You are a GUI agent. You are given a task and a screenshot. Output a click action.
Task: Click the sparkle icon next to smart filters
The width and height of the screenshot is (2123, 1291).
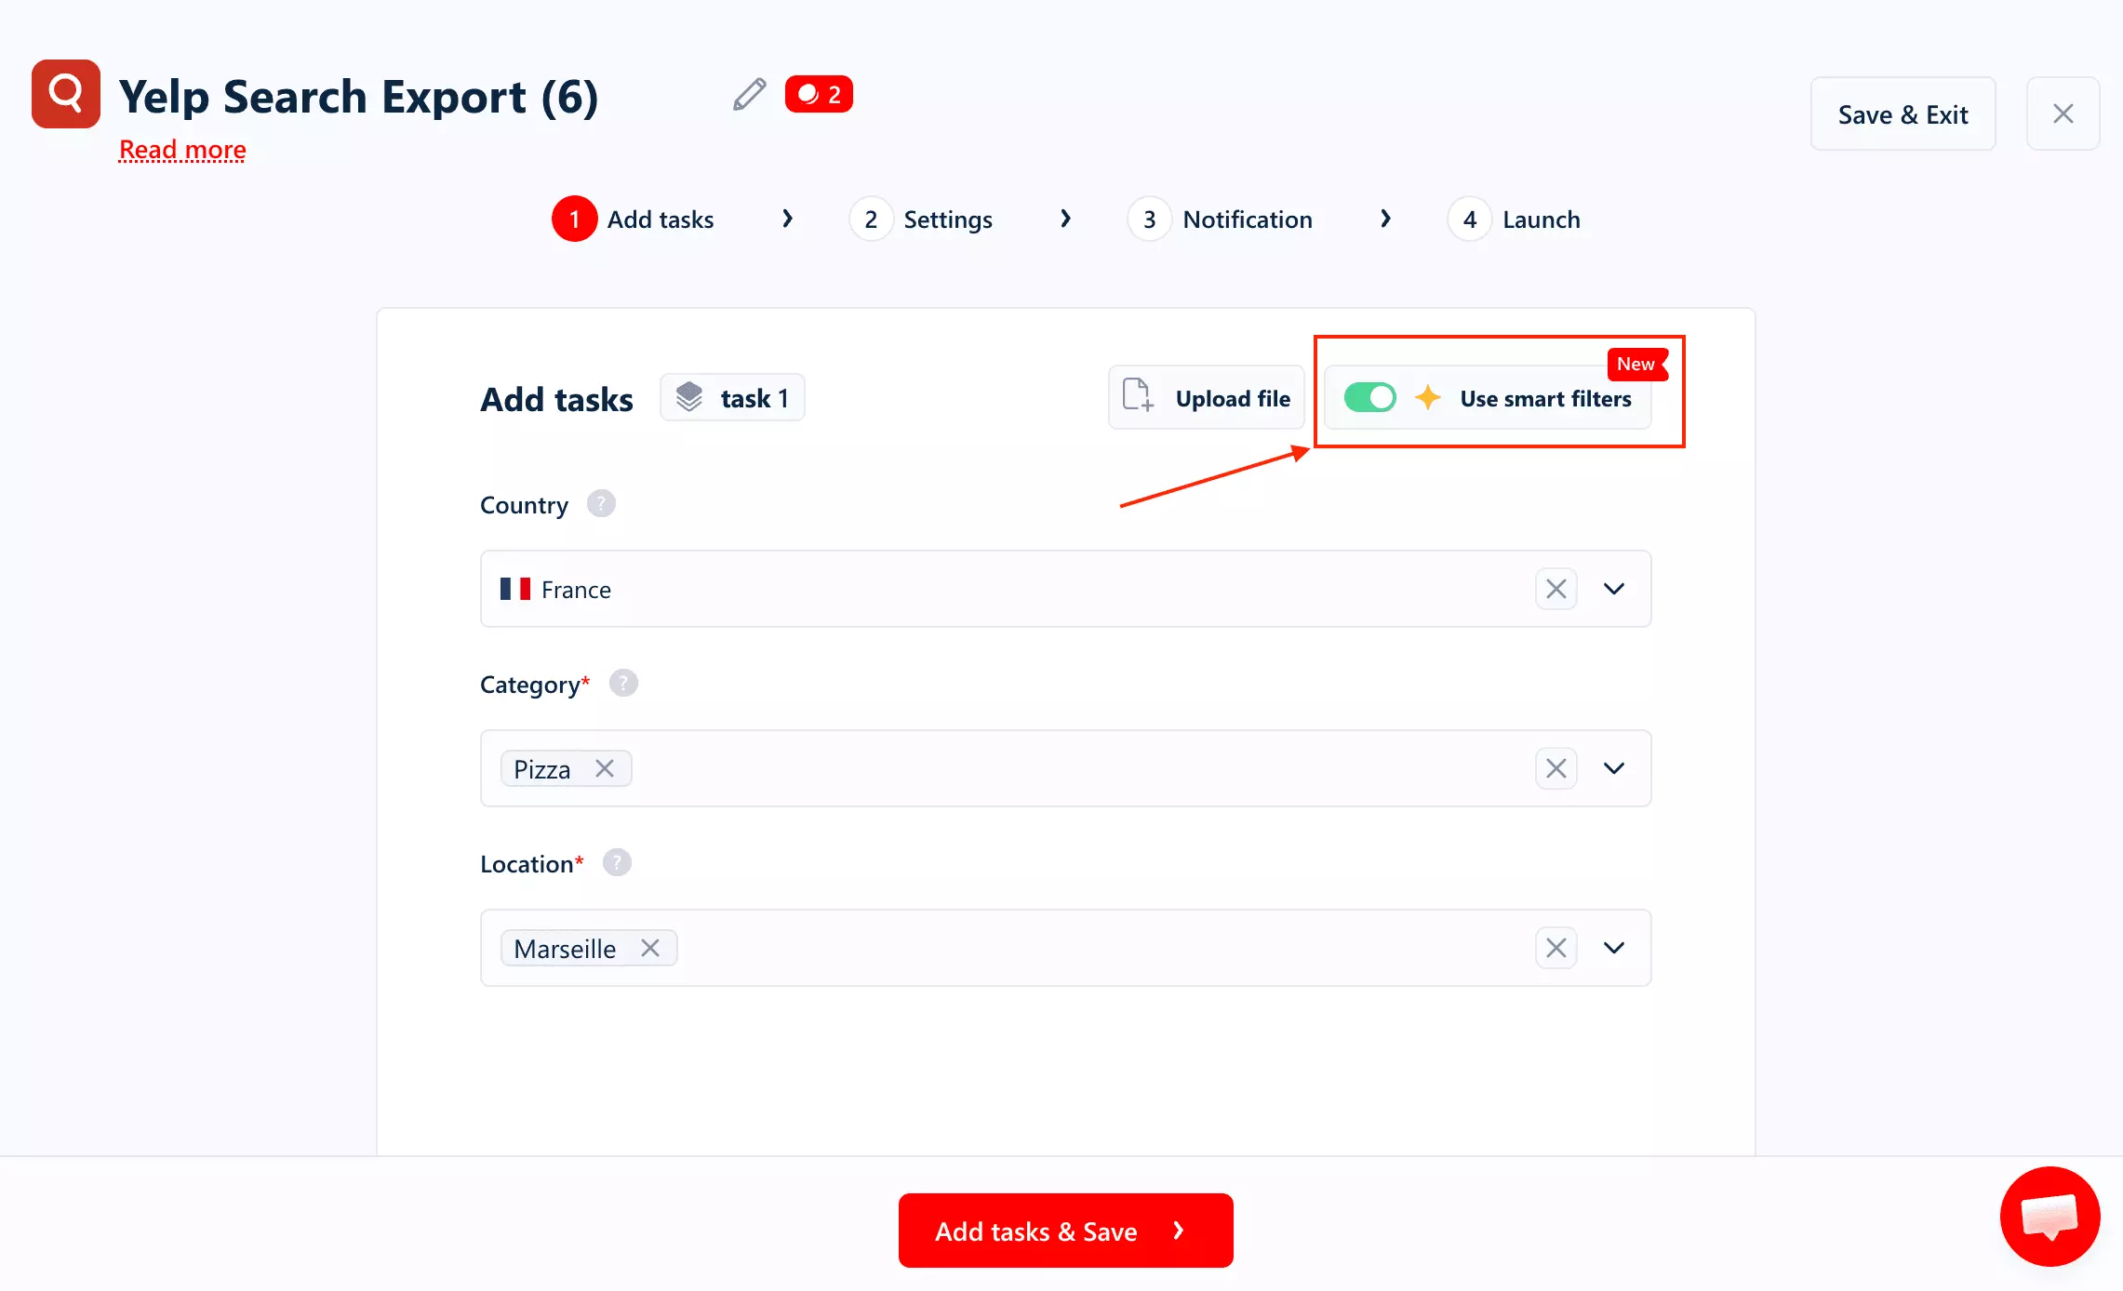coord(1428,397)
